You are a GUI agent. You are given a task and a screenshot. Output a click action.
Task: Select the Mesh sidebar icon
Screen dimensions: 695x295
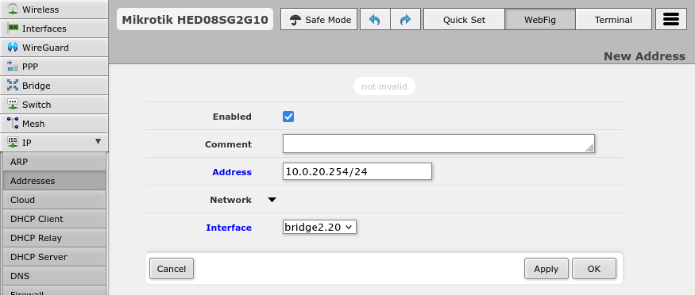tap(13, 124)
